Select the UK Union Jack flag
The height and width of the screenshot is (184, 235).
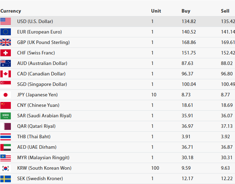pos(6,42)
